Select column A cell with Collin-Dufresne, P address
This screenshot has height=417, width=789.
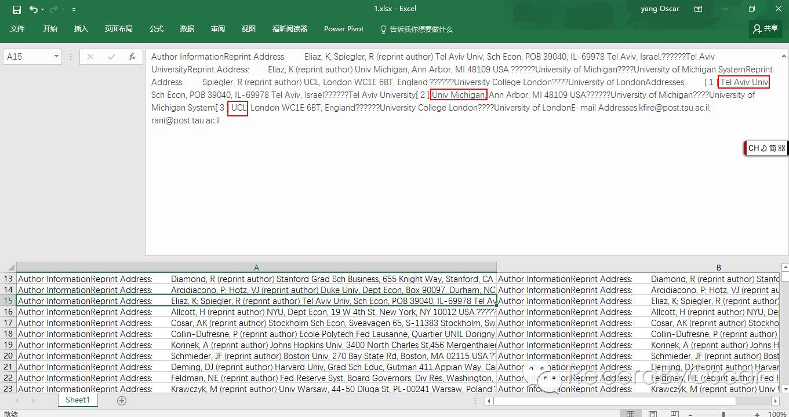(x=256, y=334)
